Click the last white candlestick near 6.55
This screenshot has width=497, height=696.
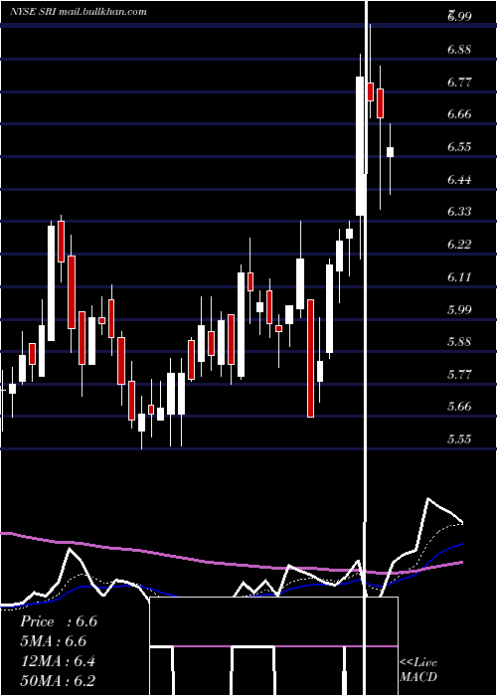click(390, 152)
